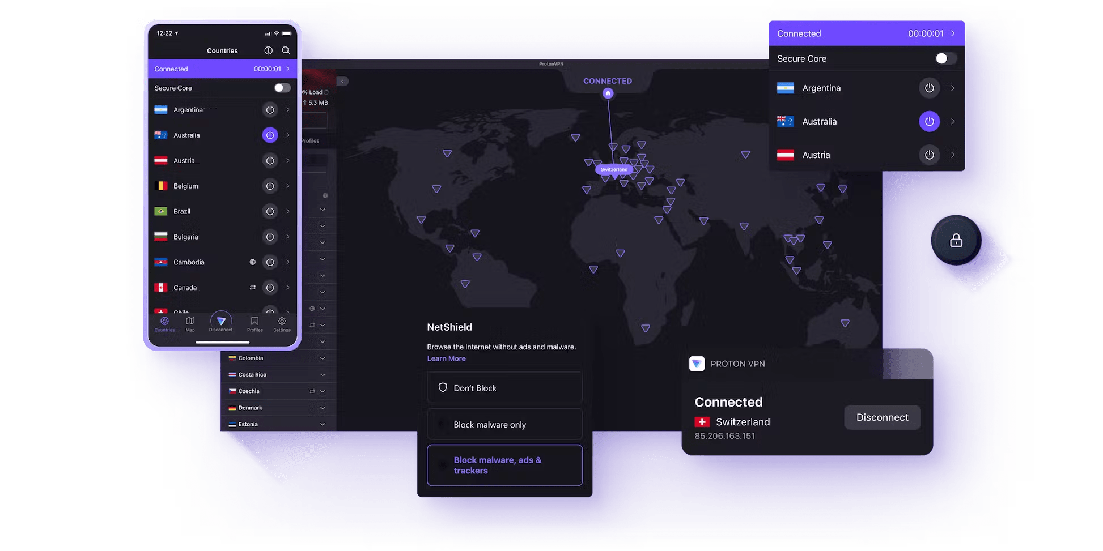The width and height of the screenshot is (1103, 551).
Task: Tap the central Disconnect shield icon
Action: 221,322
